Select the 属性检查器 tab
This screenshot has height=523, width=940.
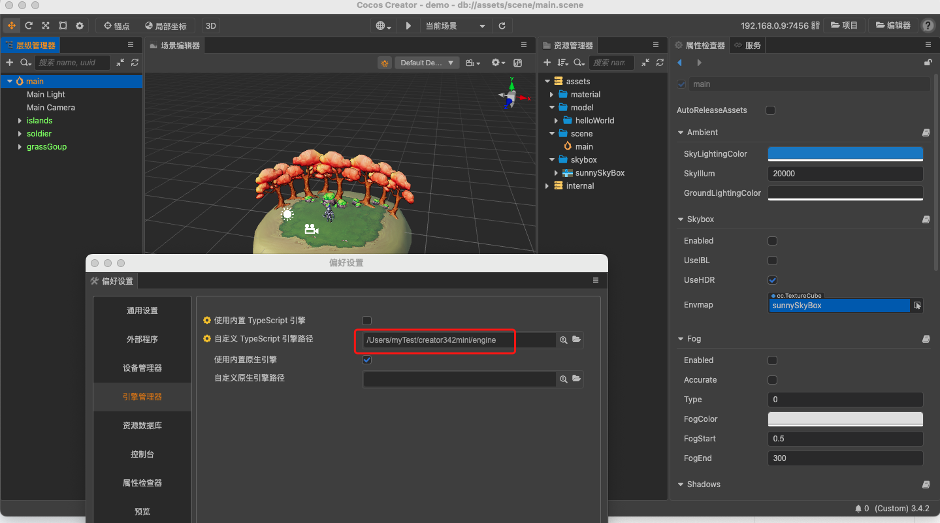(x=700, y=46)
